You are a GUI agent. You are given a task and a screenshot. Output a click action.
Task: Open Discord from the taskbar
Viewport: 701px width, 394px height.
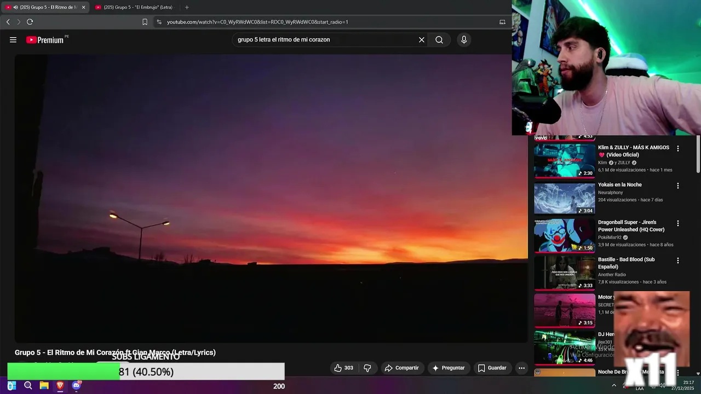point(77,386)
